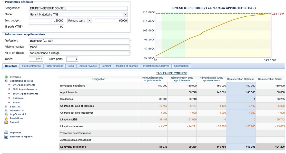Image resolution: width=286 pixels, height=154 pixels.
Task: Select 50% Appointements in the sidebar
Action: (x=24, y=89)
